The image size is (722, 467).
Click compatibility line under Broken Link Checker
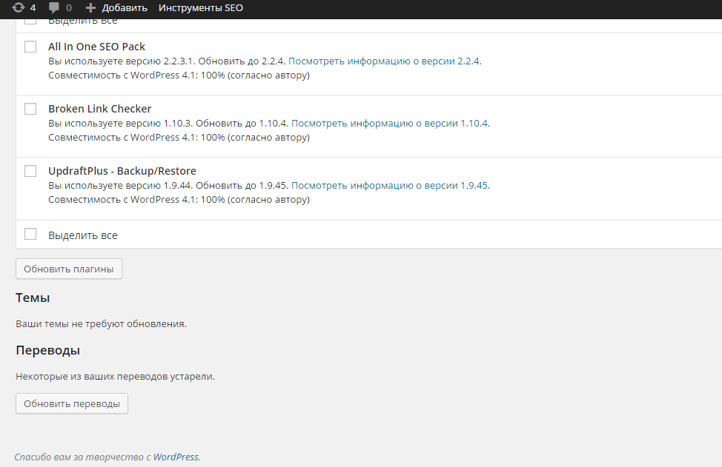(179, 138)
